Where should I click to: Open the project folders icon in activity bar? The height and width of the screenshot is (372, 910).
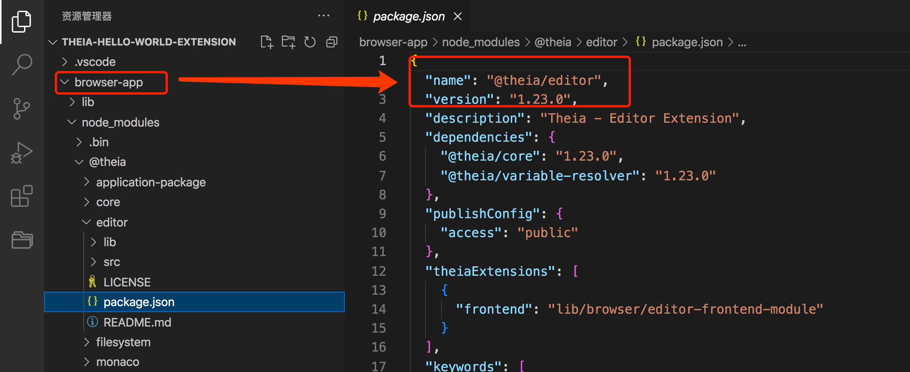tap(22, 240)
